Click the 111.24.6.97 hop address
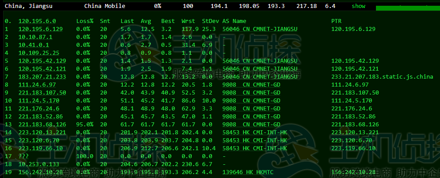440x178 pixels. [37, 85]
